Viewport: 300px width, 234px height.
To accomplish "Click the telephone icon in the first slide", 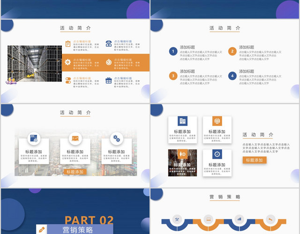I will [x=109, y=44].
